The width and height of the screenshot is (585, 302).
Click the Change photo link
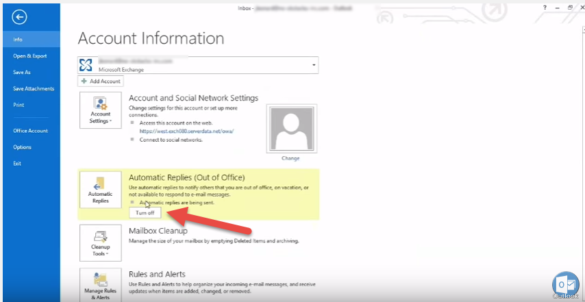(x=290, y=158)
